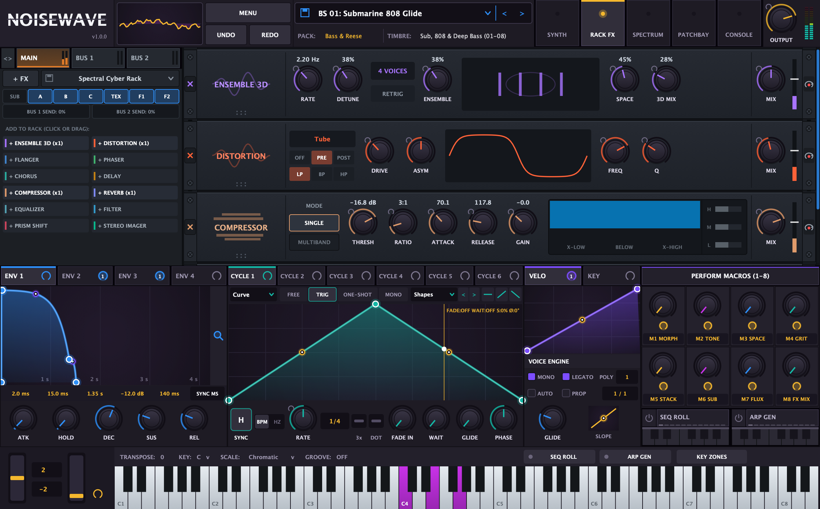Select the ramp-up shape icon
Screen dimensions: 820x509
pos(502,294)
